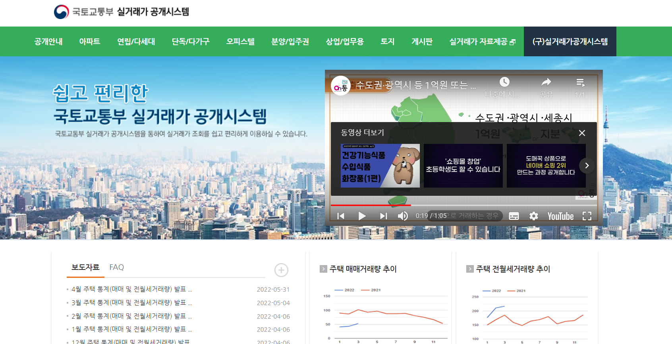The image size is (672, 344).
Task: Open 2월 주택 통계 발표 article
Action: 131,316
